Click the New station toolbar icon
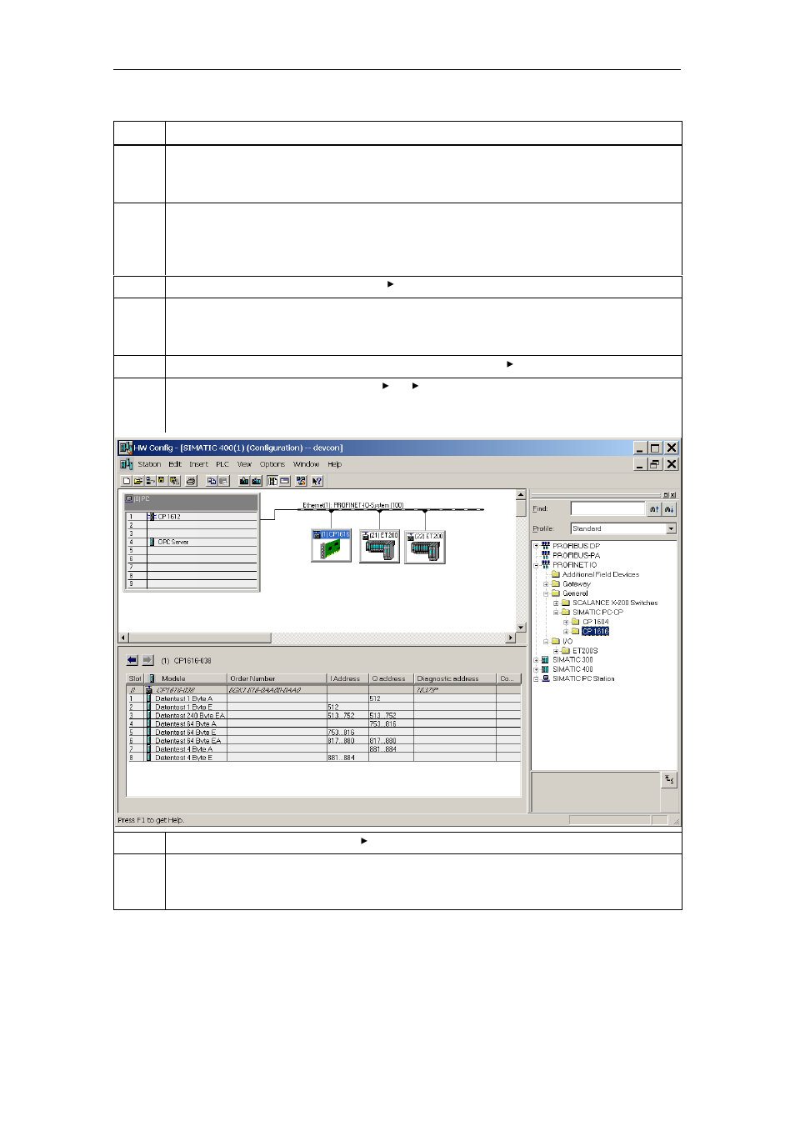 click(x=127, y=481)
